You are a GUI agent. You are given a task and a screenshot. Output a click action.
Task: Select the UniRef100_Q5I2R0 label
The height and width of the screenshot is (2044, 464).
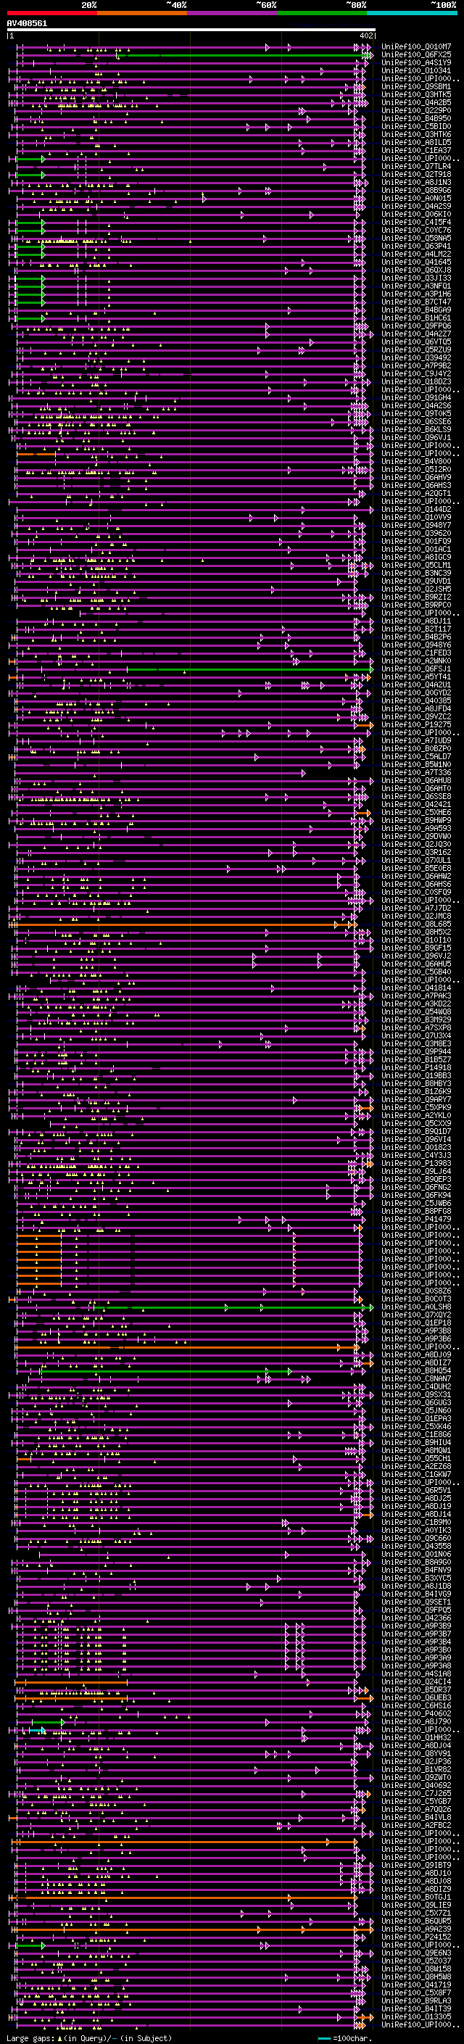click(415, 469)
